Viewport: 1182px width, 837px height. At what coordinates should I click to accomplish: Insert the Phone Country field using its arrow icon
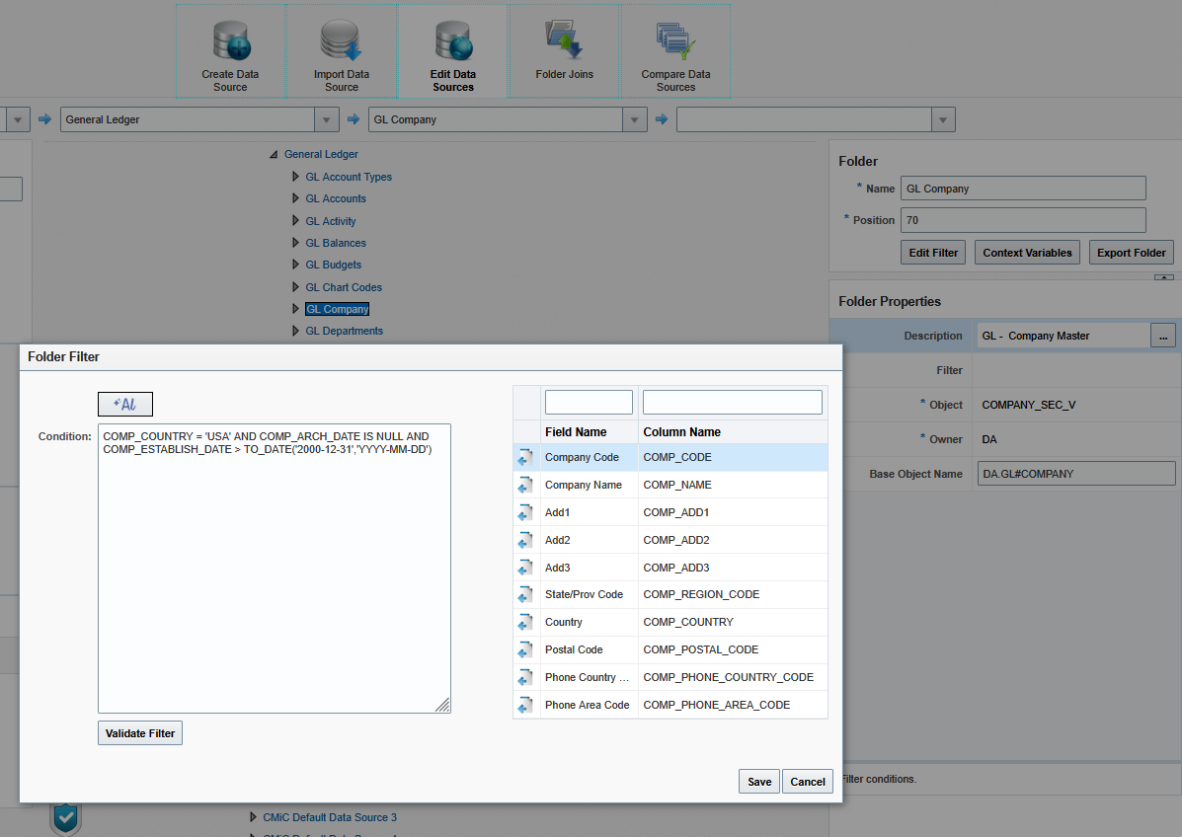[525, 678]
